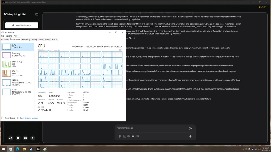This screenshot has height=152, width=271.
Task: Open slash commands icon in the chat box
Action: [x=124, y=136]
